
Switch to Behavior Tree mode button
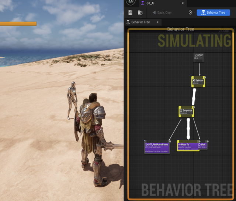pos(213,13)
